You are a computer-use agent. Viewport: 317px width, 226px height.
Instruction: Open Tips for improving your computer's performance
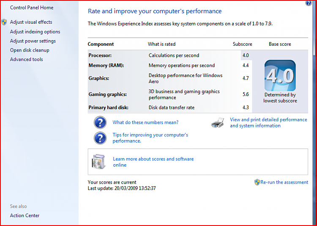pos(150,138)
